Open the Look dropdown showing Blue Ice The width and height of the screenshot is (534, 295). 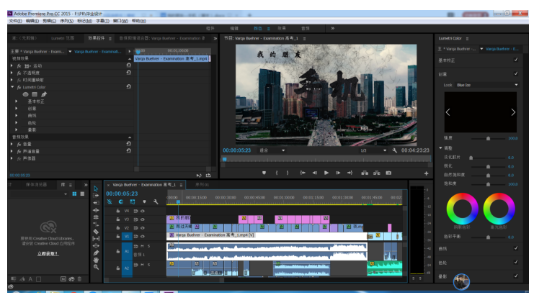(x=486, y=85)
